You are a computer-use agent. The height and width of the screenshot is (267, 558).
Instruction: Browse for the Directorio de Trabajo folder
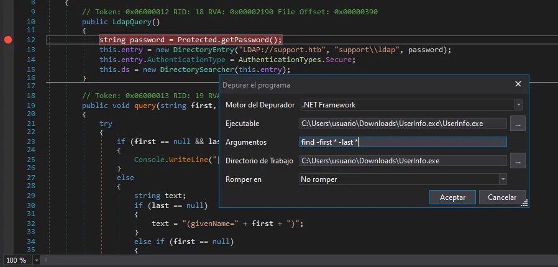(518, 161)
